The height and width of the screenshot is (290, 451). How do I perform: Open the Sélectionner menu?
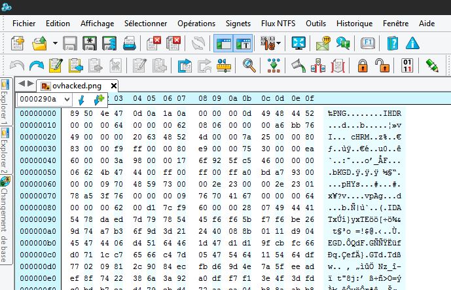tap(145, 24)
